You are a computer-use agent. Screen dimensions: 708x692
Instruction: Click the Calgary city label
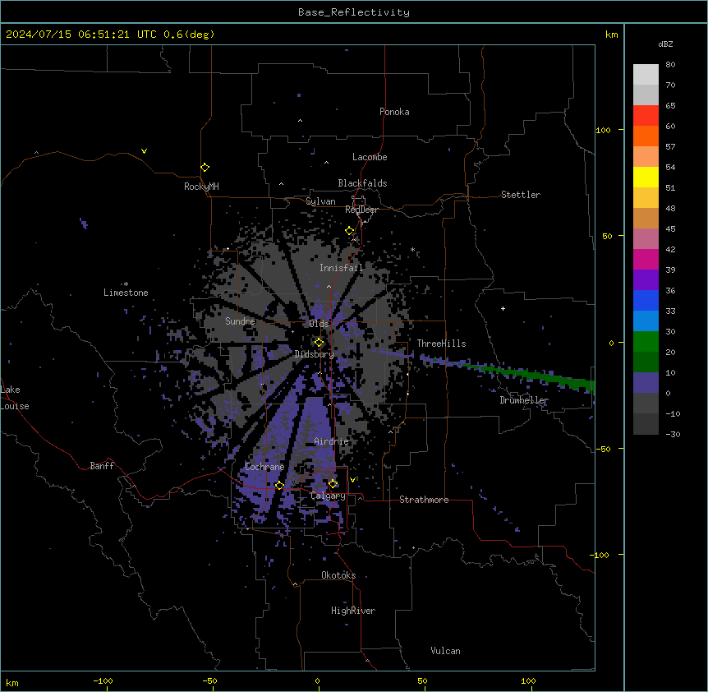point(329,496)
